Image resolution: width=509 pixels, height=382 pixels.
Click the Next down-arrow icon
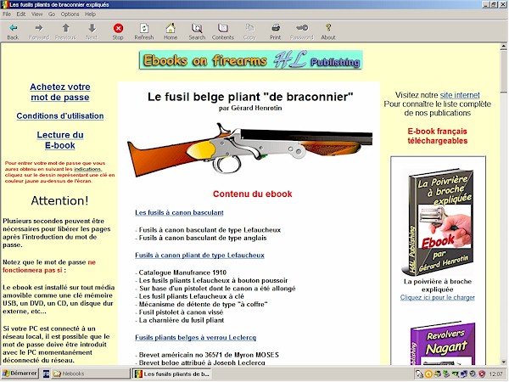92,28
